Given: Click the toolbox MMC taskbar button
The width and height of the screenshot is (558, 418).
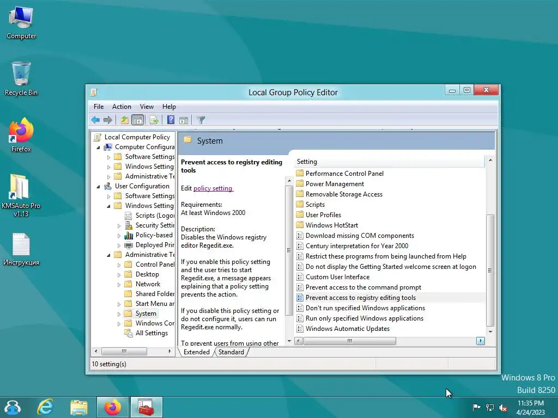Looking at the screenshot, I should click(146, 407).
